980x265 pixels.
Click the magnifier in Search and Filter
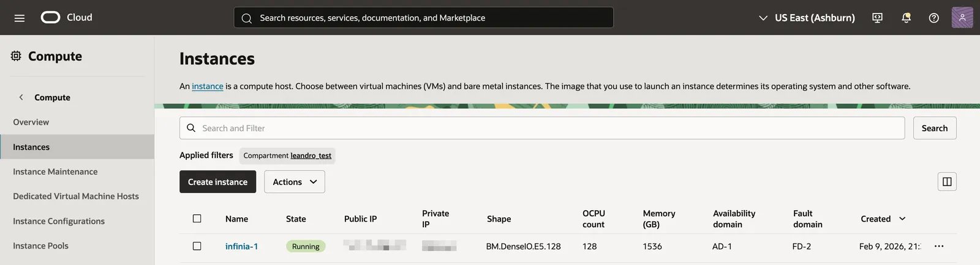[191, 128]
